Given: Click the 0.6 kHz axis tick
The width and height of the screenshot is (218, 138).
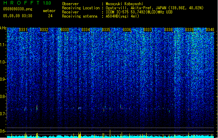Looking at the screenshot, I should pyautogui.click(x=3, y=131).
